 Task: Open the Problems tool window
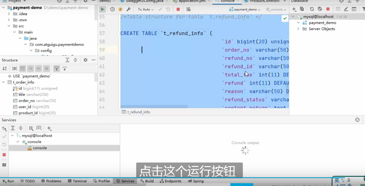click(51, 181)
